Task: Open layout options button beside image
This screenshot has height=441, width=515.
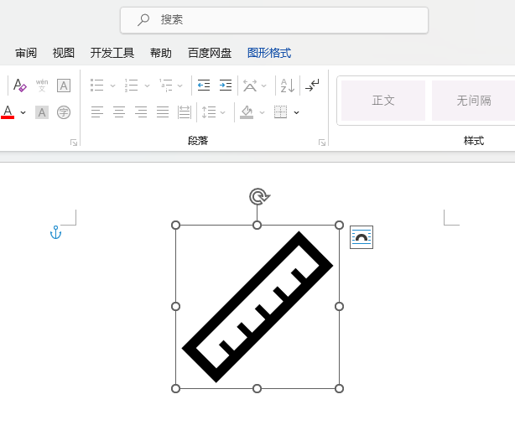Action: pos(362,237)
